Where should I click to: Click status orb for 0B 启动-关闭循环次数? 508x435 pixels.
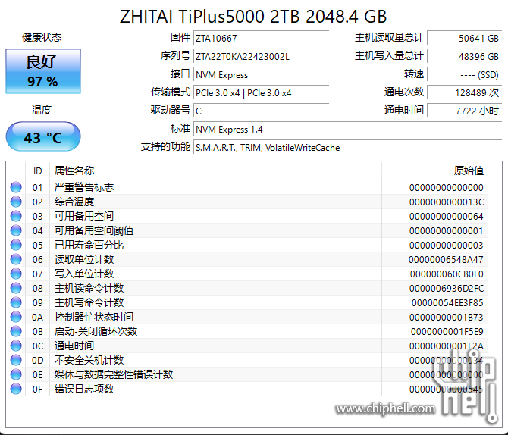[16, 331]
